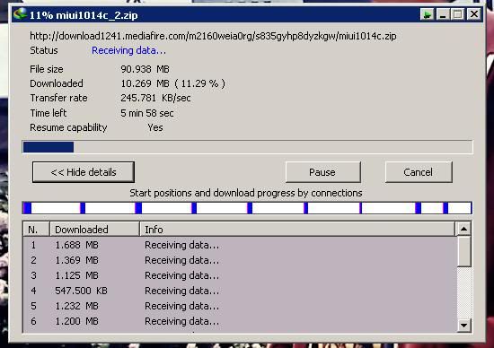
Task: Click the title text '11% miui1014c_2.zip'
Action: pos(84,15)
